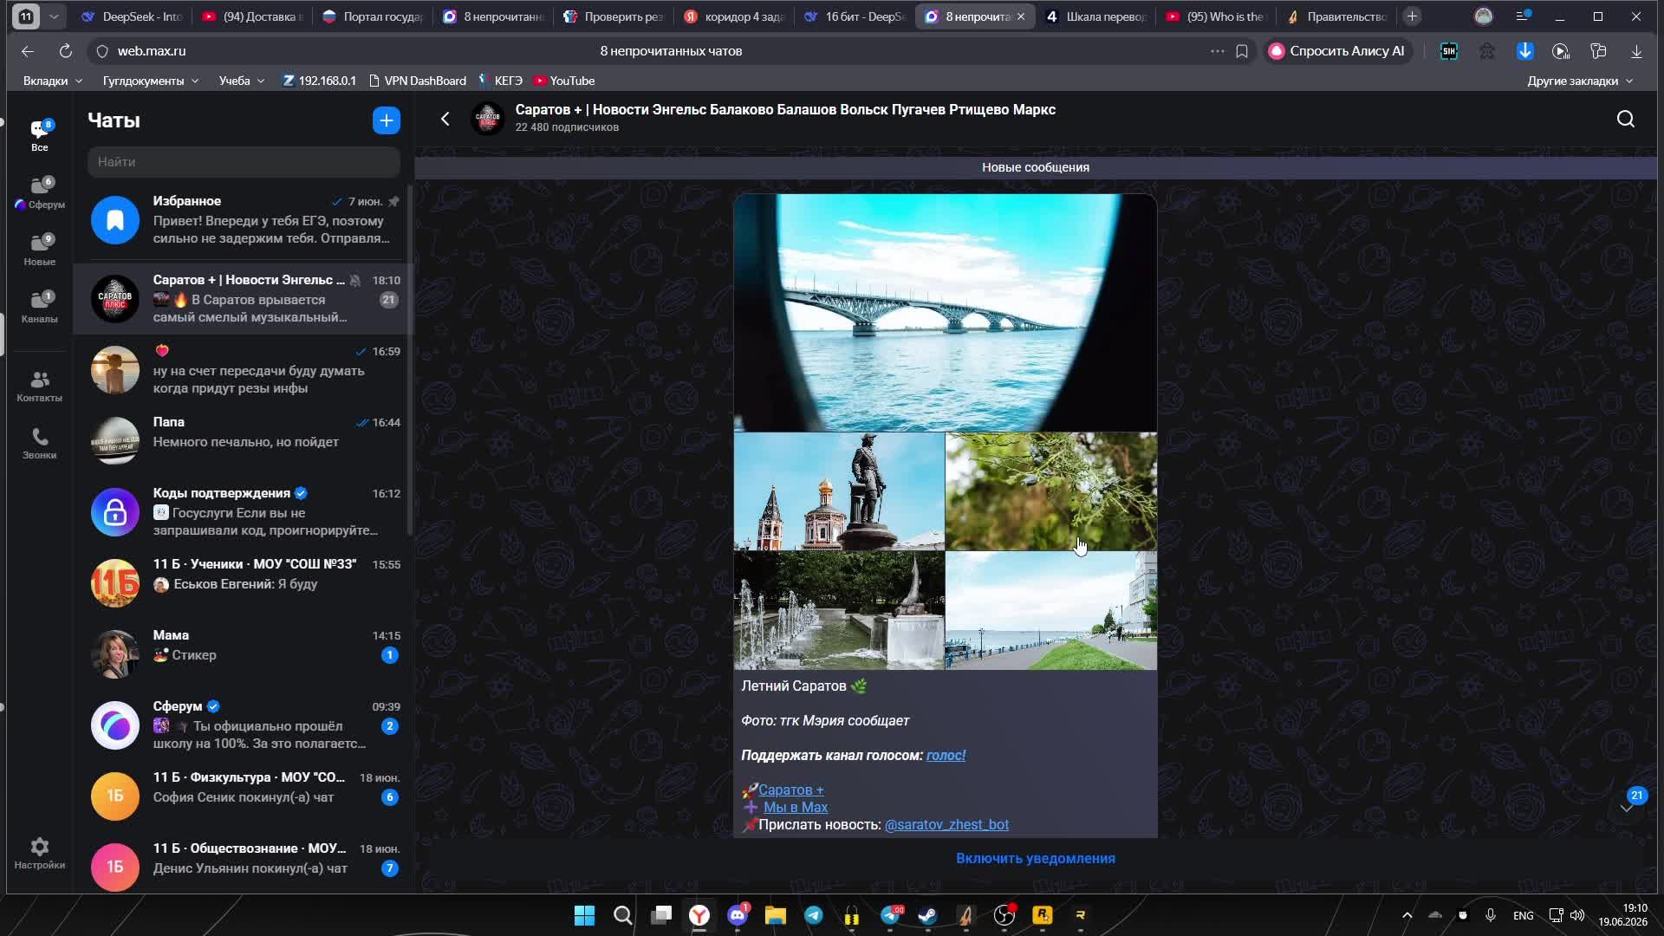The height and width of the screenshot is (936, 1664).
Task: Open Telegram from the taskbar
Action: (814, 915)
